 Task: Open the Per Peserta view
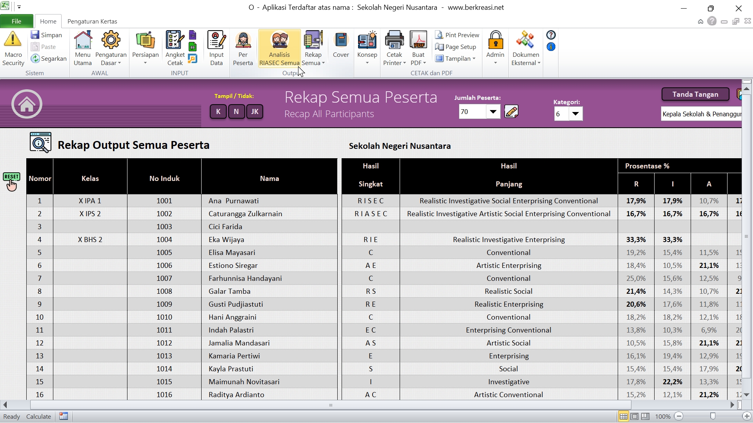pyautogui.click(x=243, y=40)
